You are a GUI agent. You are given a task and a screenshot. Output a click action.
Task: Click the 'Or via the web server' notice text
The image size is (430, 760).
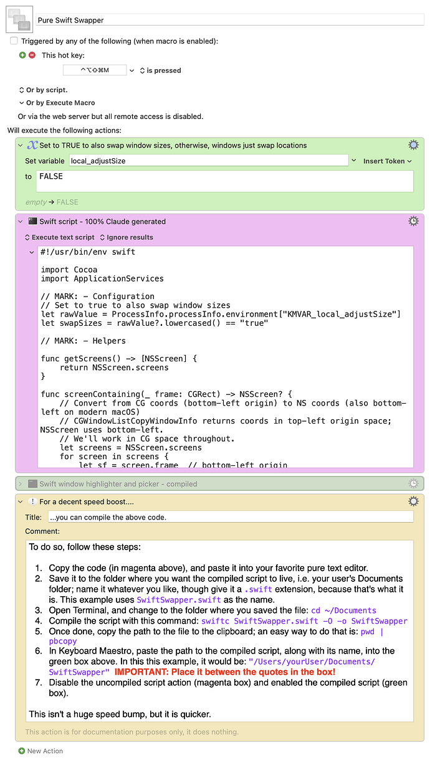click(x=110, y=116)
